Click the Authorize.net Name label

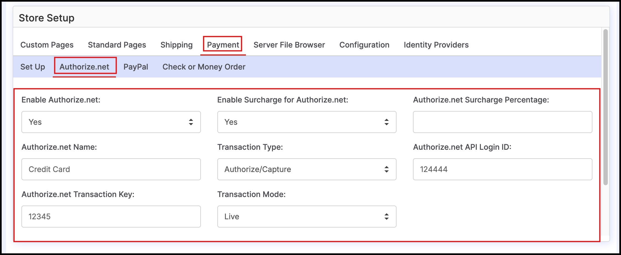coord(59,147)
